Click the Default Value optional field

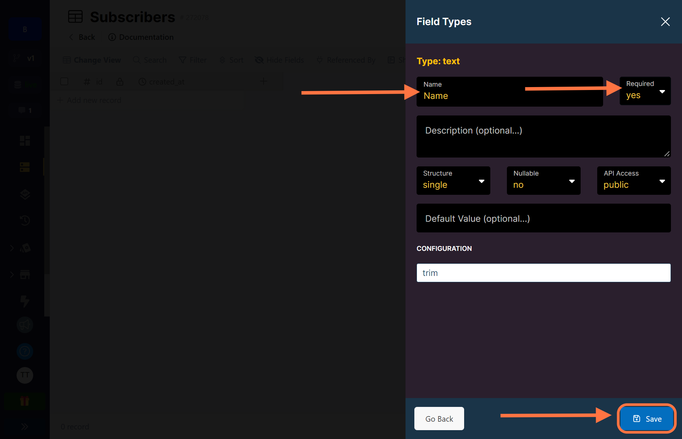click(543, 218)
